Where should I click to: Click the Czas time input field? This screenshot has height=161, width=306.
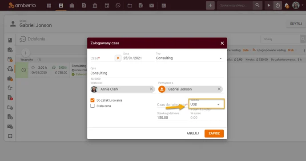102,58
